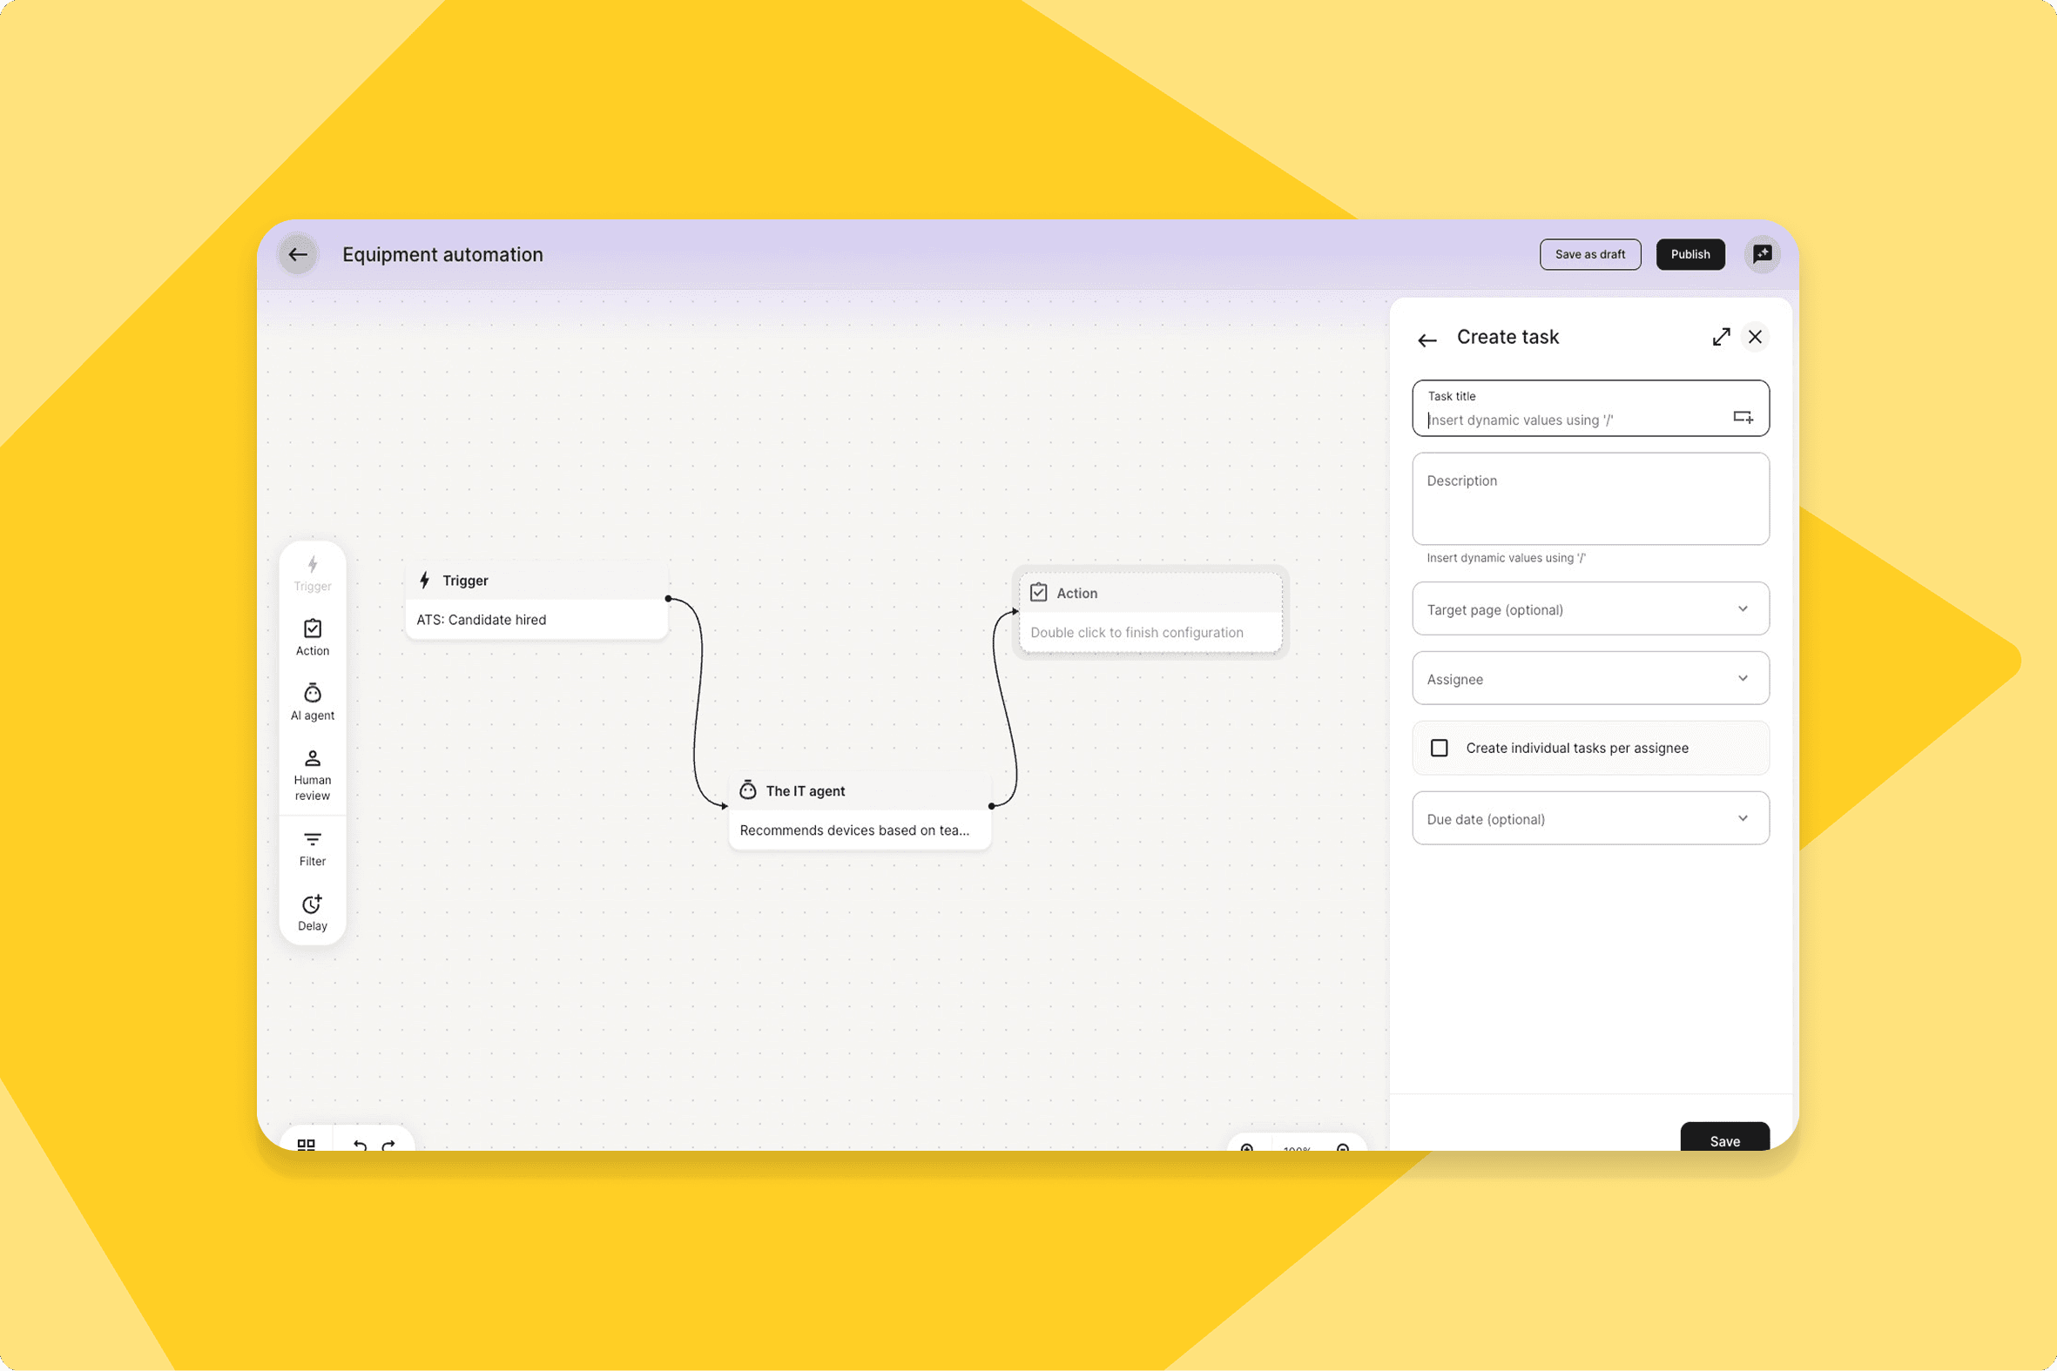This screenshot has width=2057, height=1371.
Task: Redo the last canvas change
Action: pyautogui.click(x=388, y=1144)
